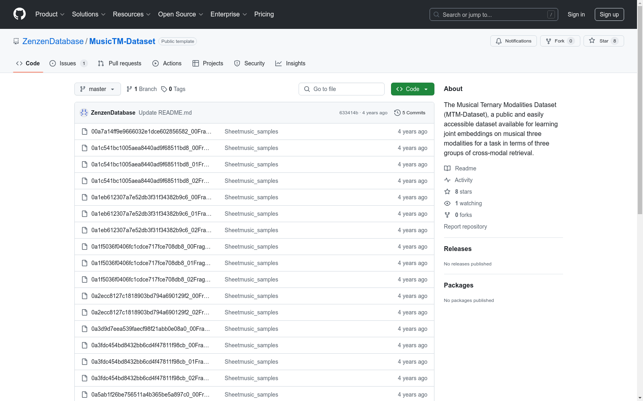Open Report repository link
The image size is (643, 401).
tap(465, 227)
